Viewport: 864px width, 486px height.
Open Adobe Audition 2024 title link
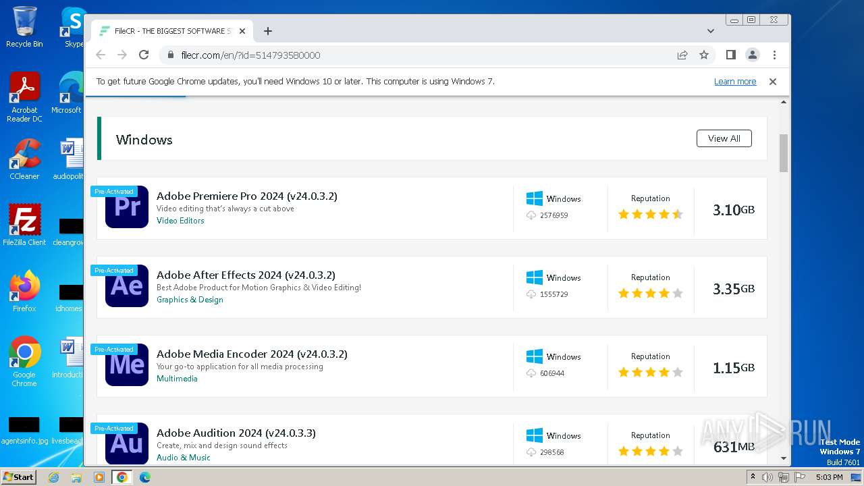[236, 433]
